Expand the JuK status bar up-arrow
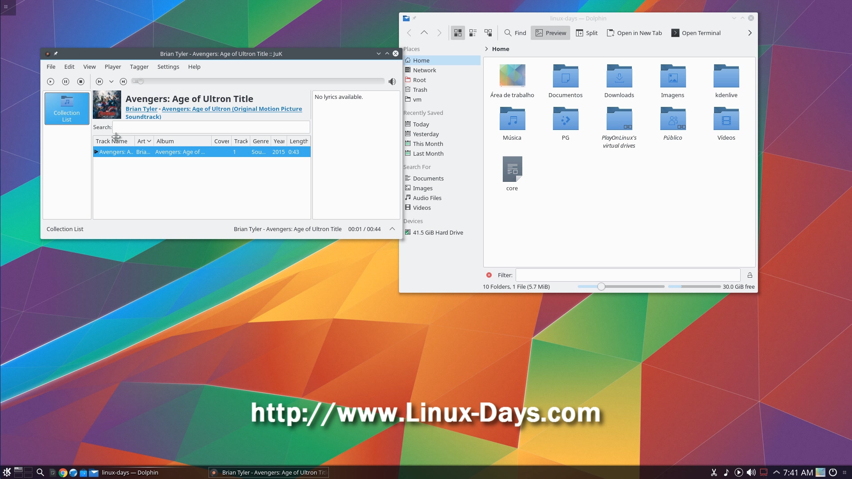The image size is (852, 479). click(x=392, y=229)
